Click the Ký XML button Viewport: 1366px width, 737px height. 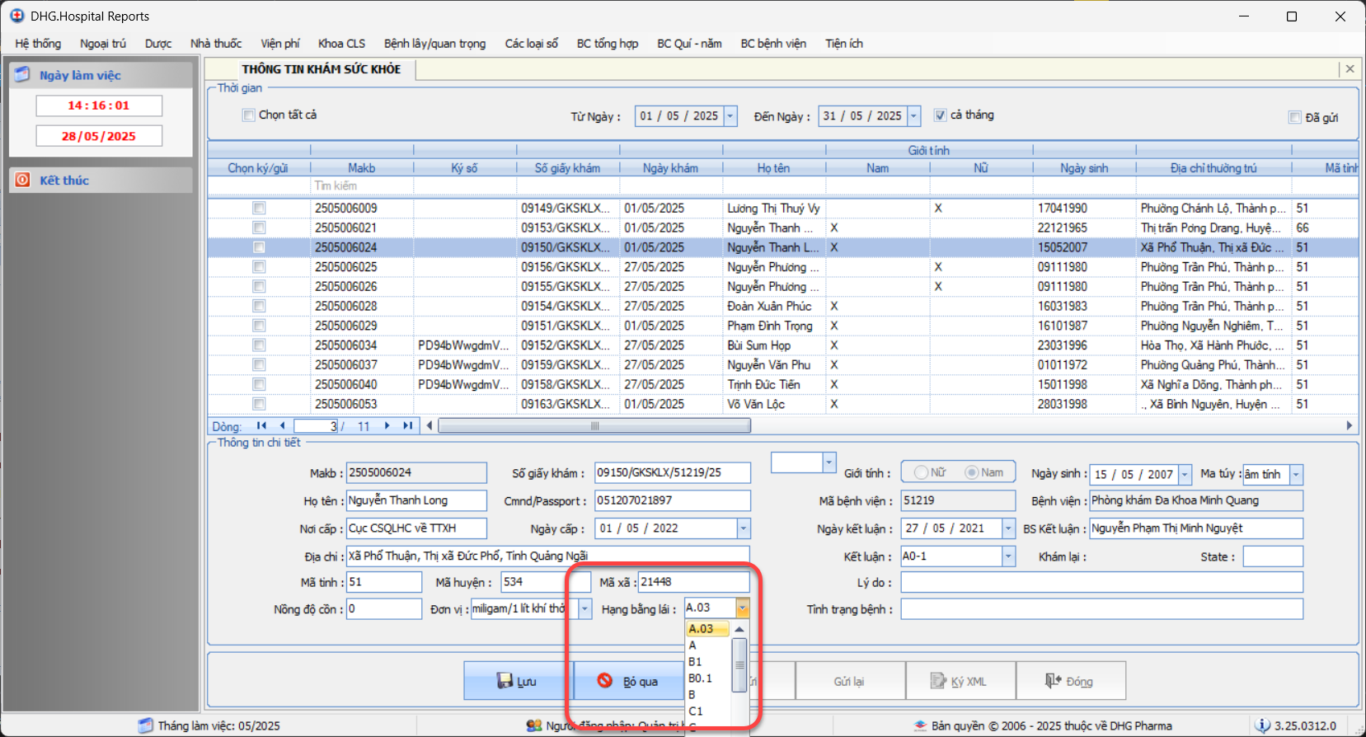coord(960,681)
